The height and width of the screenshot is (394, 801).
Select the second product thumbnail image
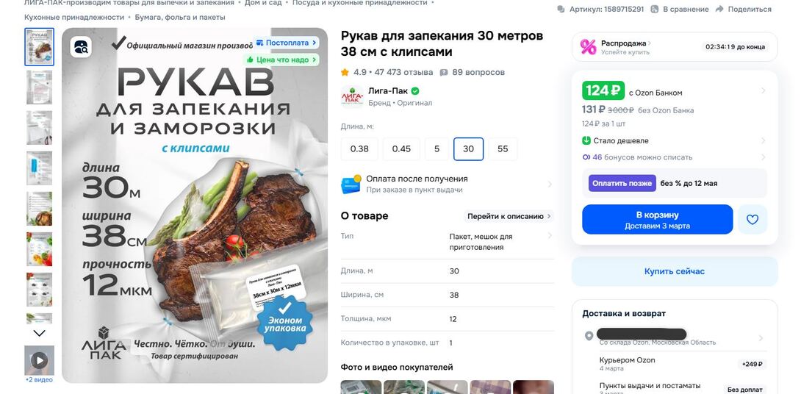pos(40,87)
